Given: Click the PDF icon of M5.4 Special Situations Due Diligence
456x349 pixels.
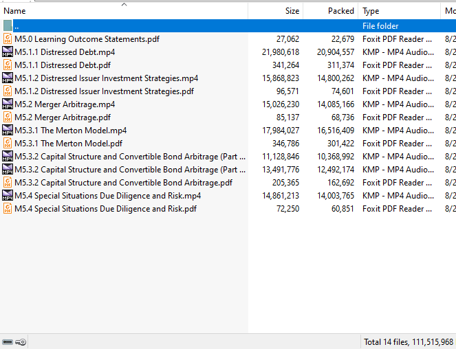Looking at the screenshot, I should 8,209.
